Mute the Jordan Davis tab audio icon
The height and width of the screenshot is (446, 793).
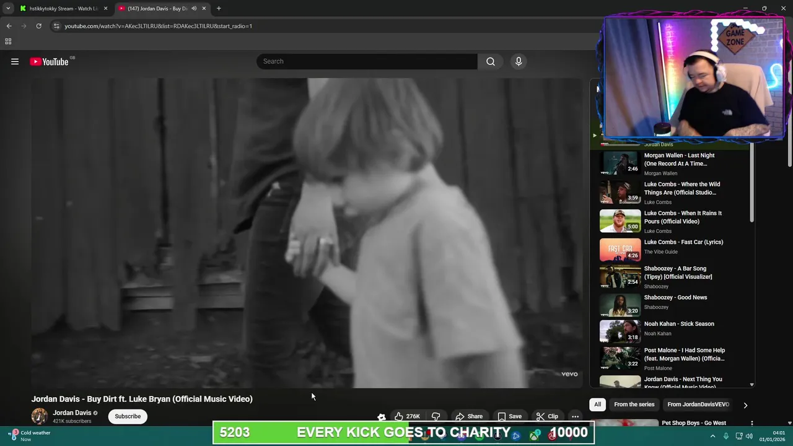tap(194, 9)
